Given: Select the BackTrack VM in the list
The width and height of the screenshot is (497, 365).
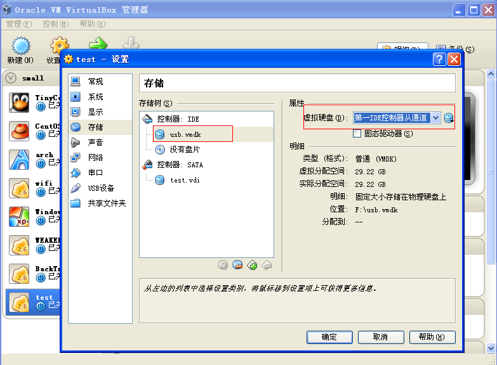Looking at the screenshot, I should pos(33,274).
